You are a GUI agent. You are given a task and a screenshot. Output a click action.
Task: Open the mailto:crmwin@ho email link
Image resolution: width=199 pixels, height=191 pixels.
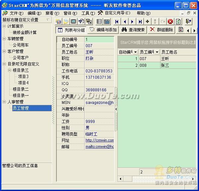tap(99, 146)
